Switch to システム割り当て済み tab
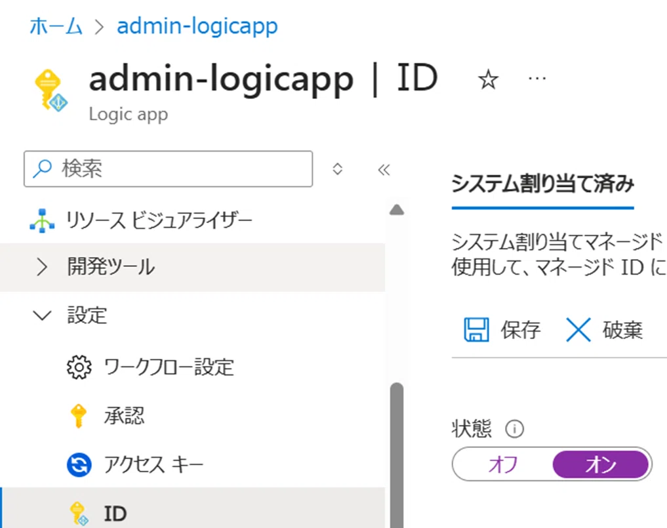The width and height of the screenshot is (667, 528). (543, 184)
